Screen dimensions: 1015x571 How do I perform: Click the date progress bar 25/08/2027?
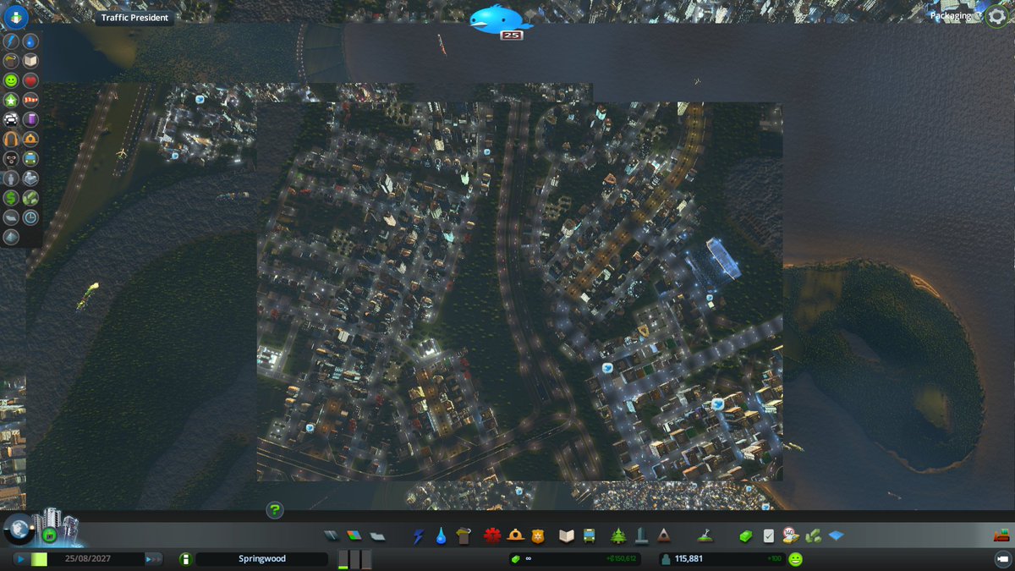tap(88, 559)
